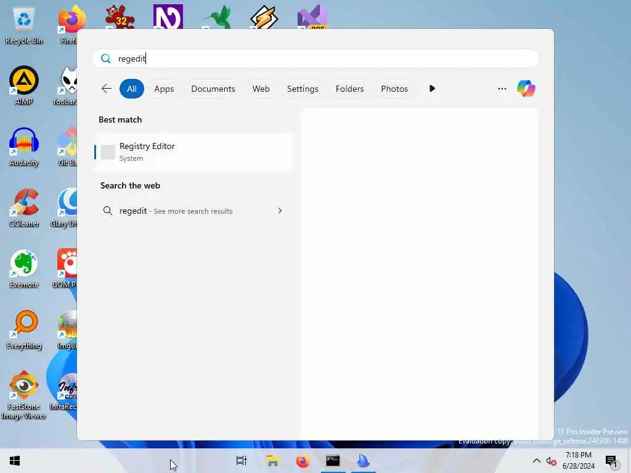Image resolution: width=631 pixels, height=473 pixels.
Task: Open the clock showing 7:18 PM
Action: pyautogui.click(x=578, y=461)
